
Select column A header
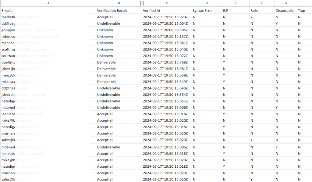[48, 3]
